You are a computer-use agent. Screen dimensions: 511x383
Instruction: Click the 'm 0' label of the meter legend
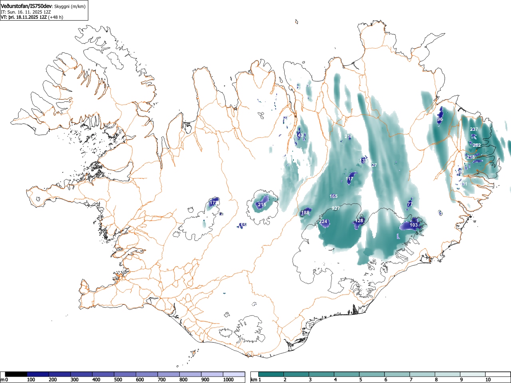(x=4, y=380)
